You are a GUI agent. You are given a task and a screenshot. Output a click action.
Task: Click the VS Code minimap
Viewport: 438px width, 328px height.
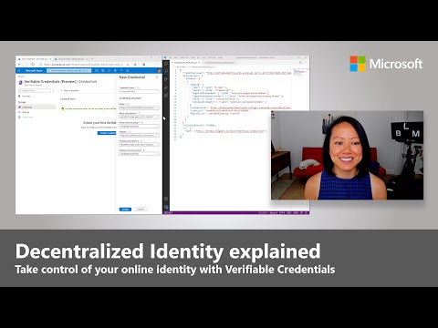click(x=301, y=73)
